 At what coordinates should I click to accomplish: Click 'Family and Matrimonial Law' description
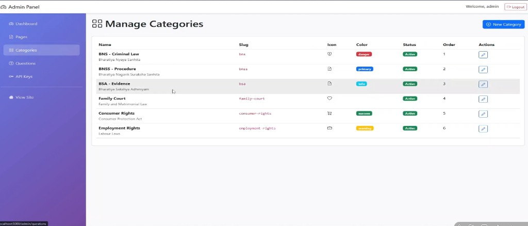(123, 104)
